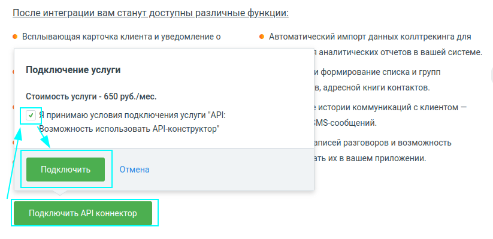Click text SMS-сообщений
493x239 pixels.
point(343,123)
